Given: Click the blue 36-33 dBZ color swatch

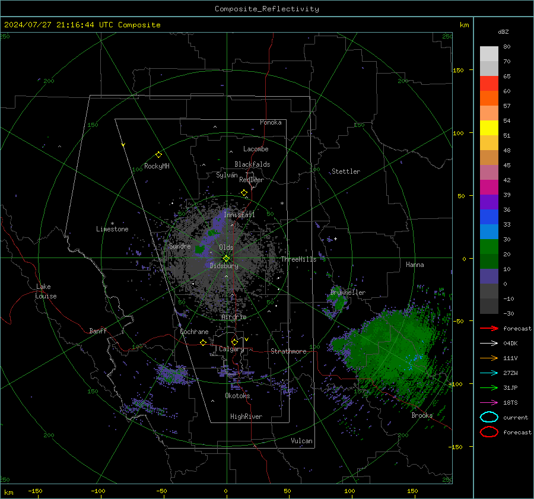Looking at the screenshot, I should (x=489, y=217).
